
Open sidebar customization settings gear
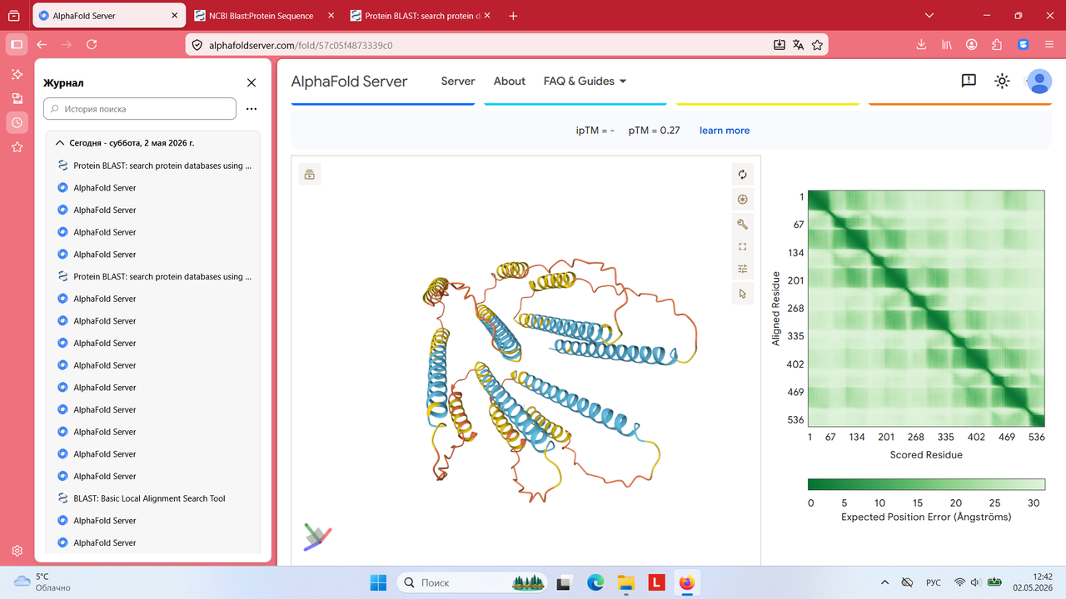point(17,551)
